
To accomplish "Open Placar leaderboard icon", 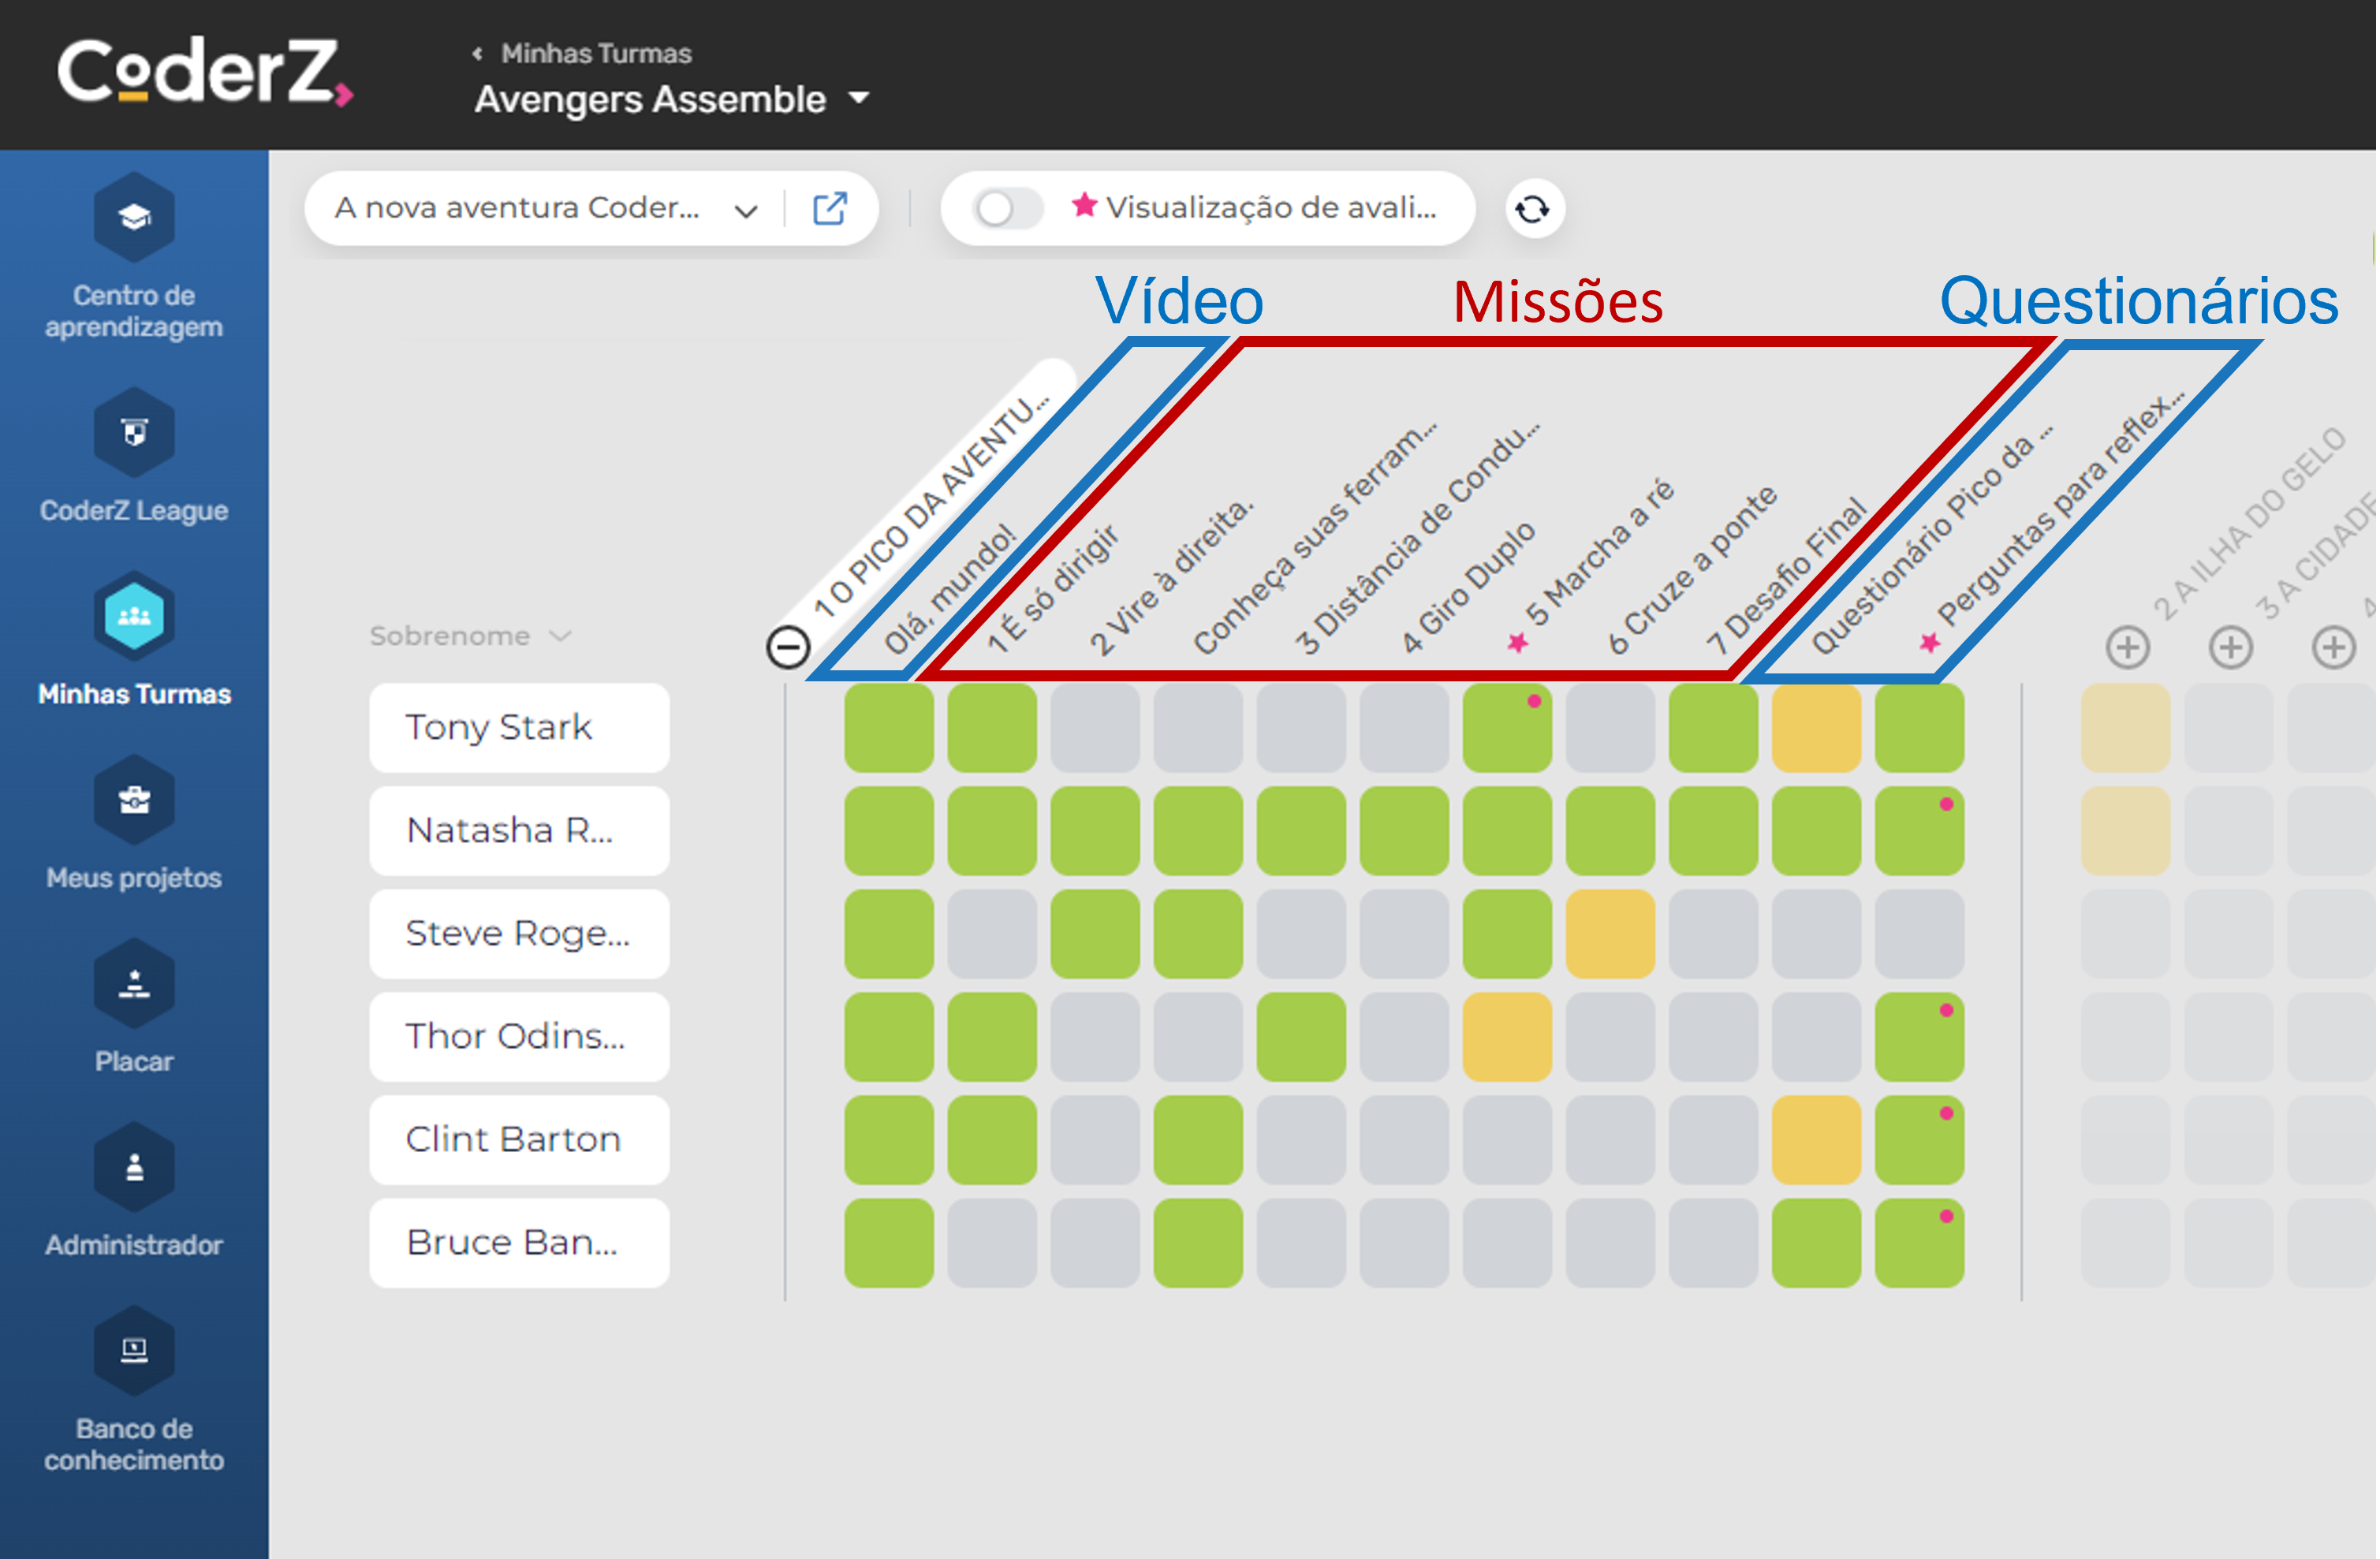I will (134, 984).
